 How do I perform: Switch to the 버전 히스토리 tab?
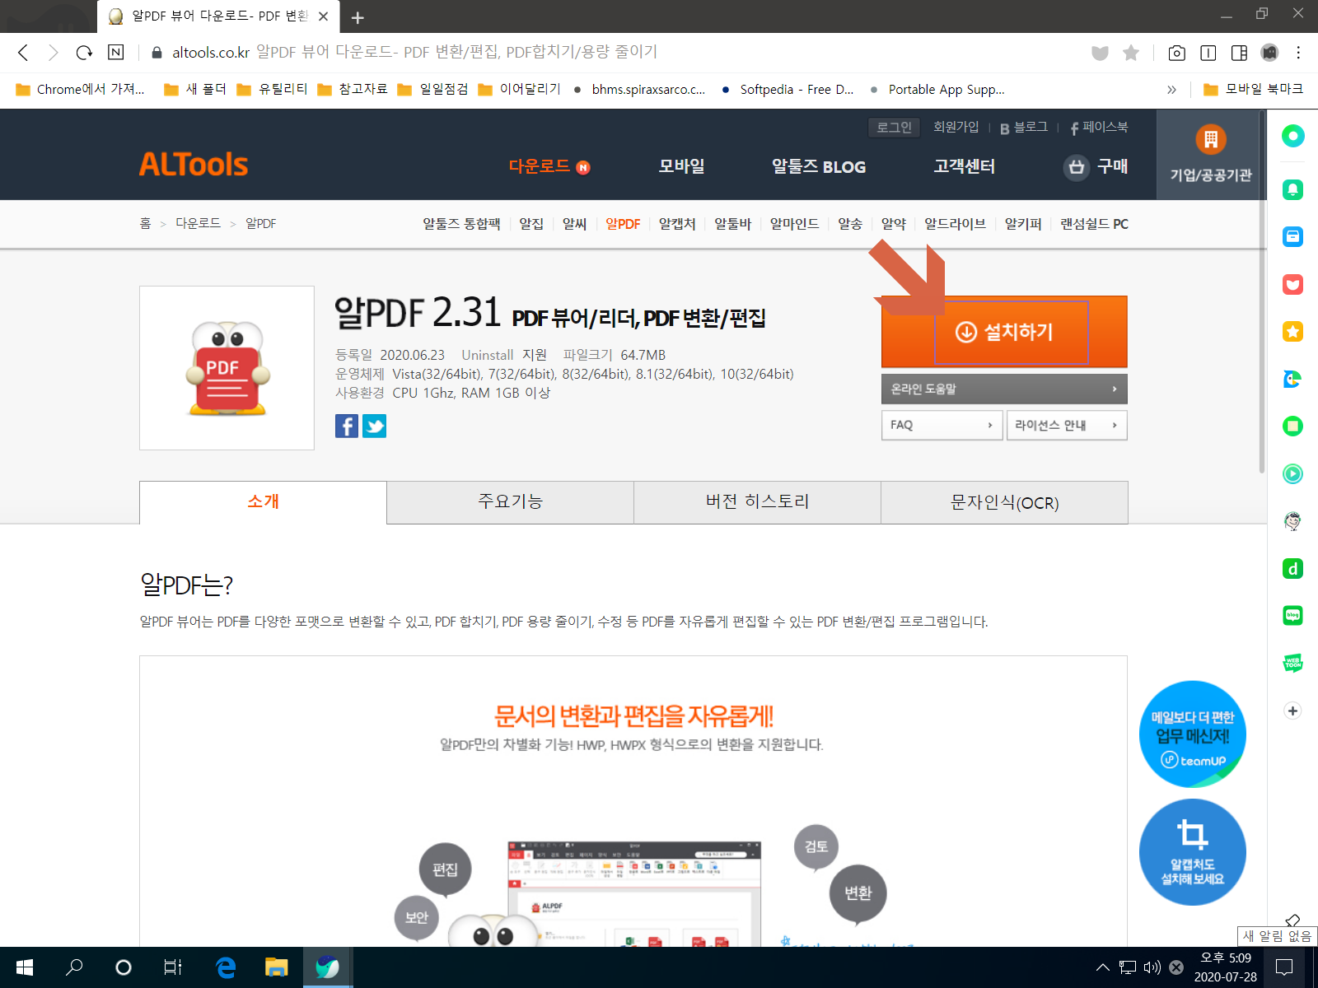point(757,502)
